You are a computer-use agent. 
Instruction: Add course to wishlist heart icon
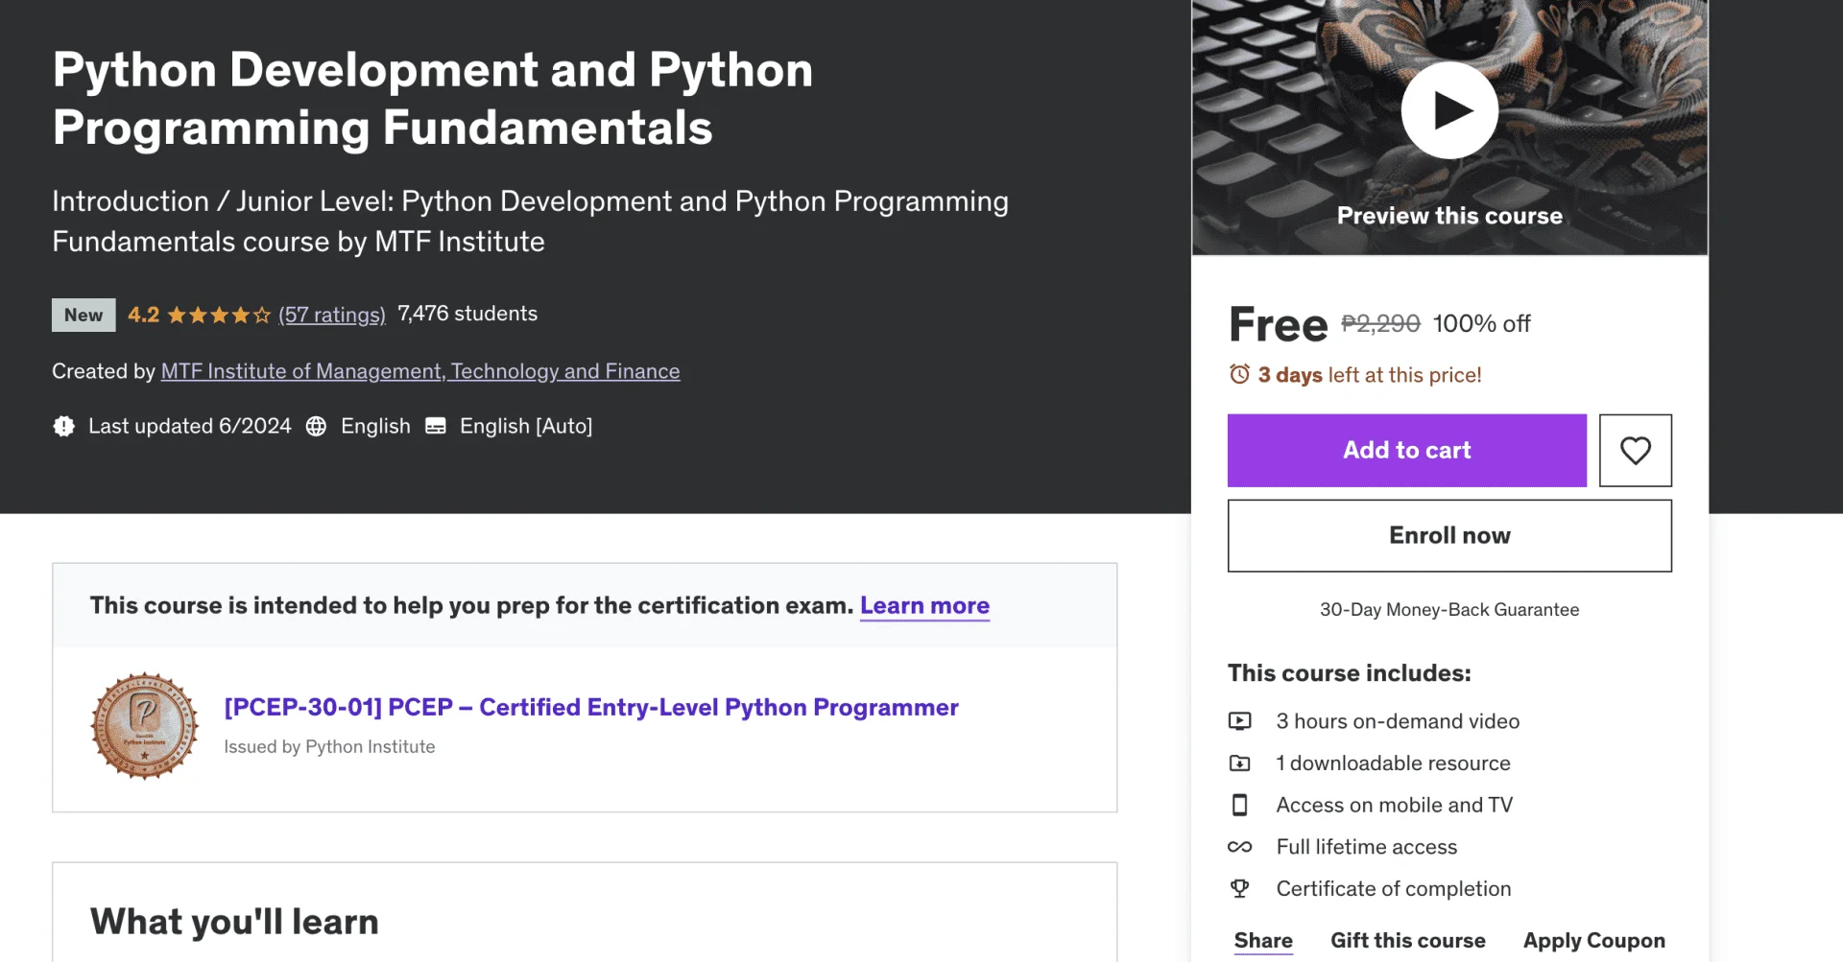[1636, 450]
